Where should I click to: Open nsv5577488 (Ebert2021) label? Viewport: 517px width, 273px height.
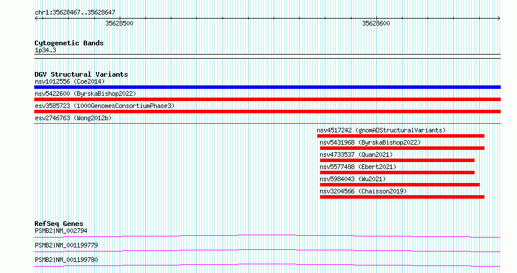(358, 167)
